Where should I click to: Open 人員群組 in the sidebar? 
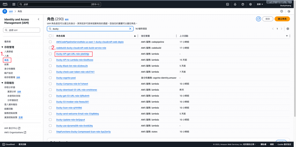[9, 51]
